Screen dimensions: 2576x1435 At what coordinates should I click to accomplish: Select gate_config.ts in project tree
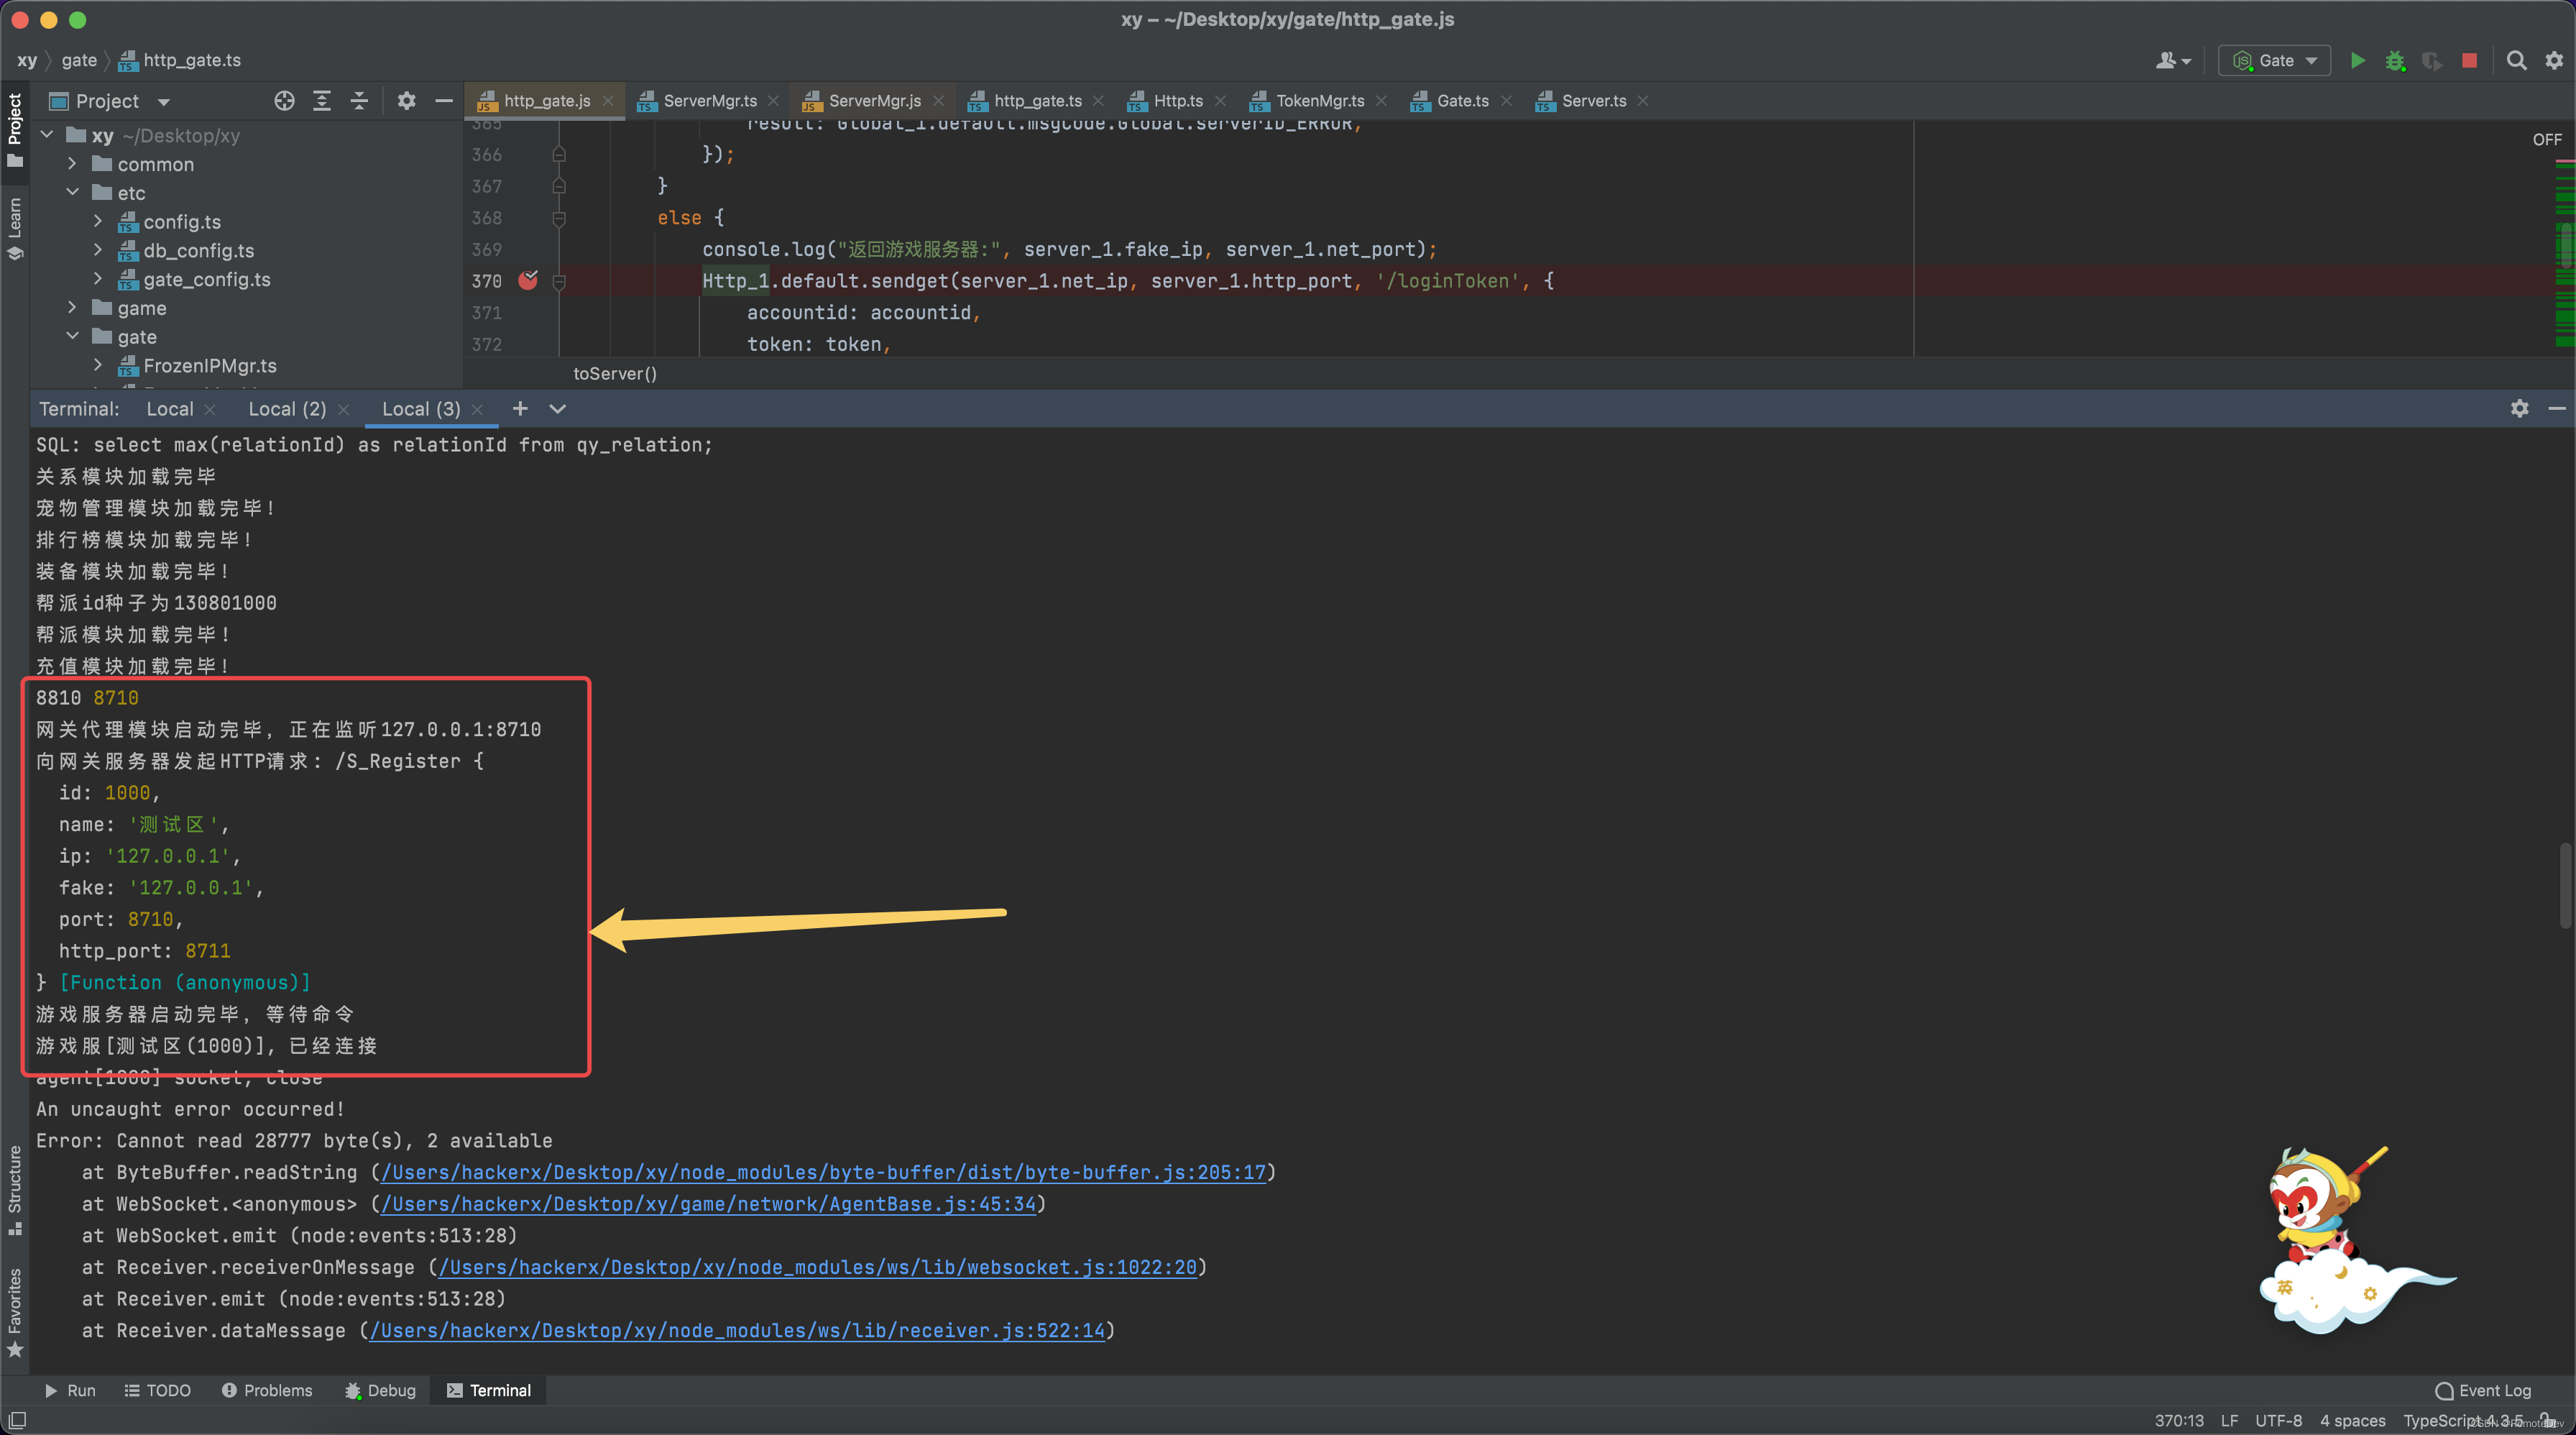pos(206,279)
